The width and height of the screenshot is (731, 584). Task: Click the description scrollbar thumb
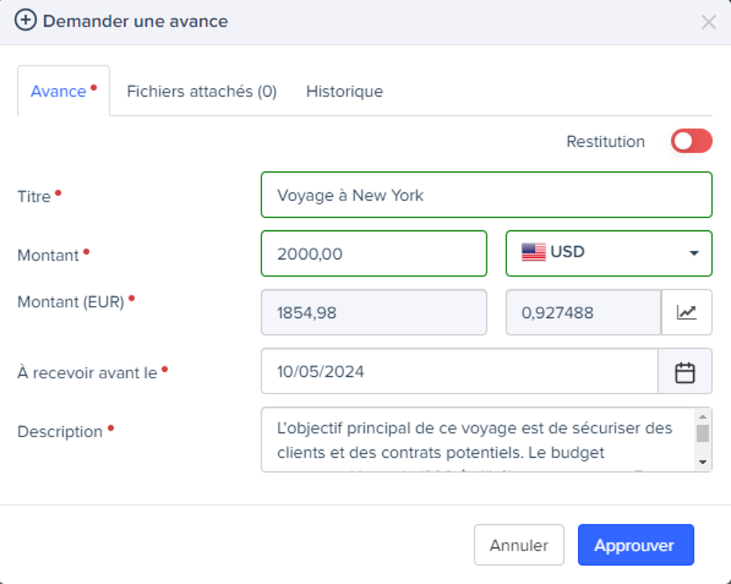click(703, 433)
